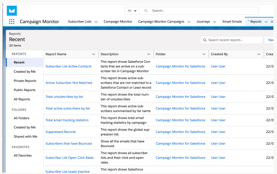277x174 pixels.
Task: Click the Search recent reports field
Action: point(232,40)
